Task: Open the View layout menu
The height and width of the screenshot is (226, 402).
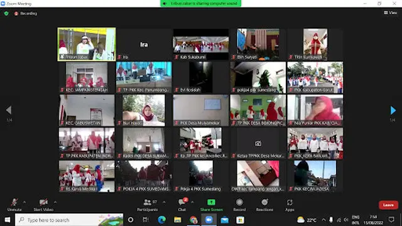Action: pyautogui.click(x=390, y=13)
